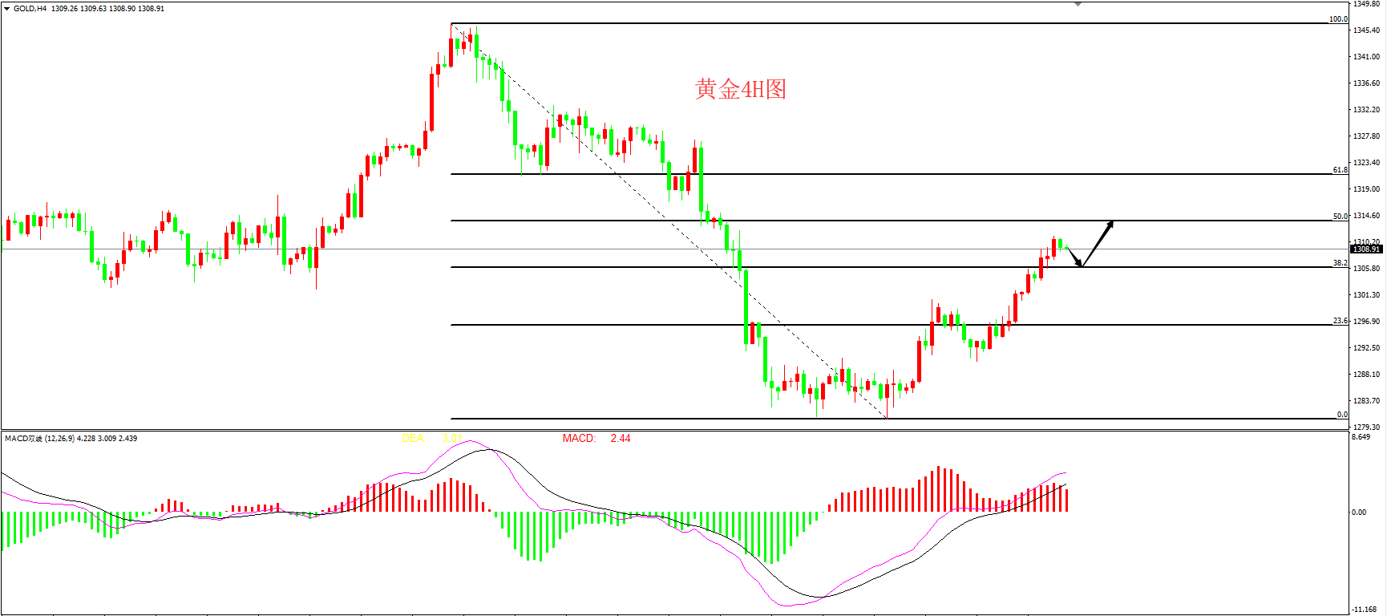Click the 1332.20 price scale value
The image size is (1387, 616).
click(x=1367, y=110)
